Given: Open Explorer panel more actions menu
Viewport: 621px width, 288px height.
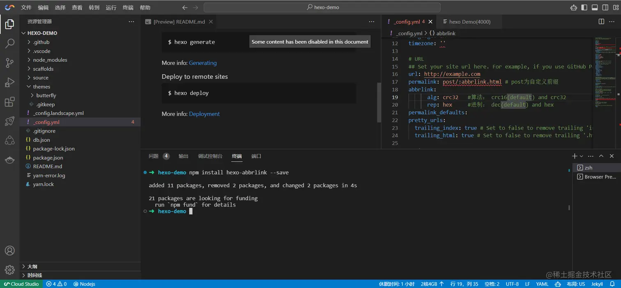Looking at the screenshot, I should pyautogui.click(x=131, y=22).
